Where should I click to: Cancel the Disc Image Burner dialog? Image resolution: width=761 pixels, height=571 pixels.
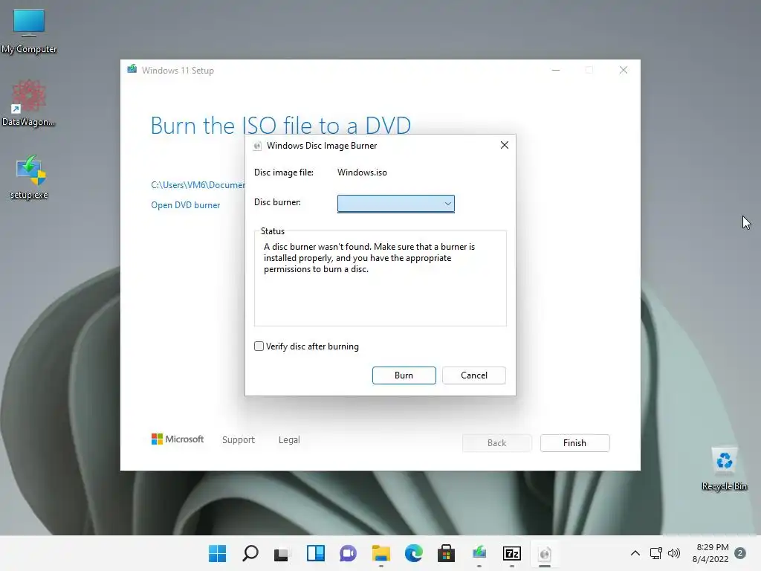[x=473, y=375]
